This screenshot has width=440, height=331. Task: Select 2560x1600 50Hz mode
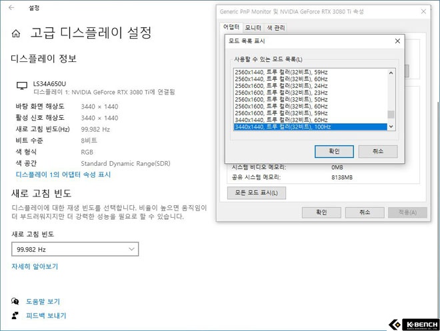(311, 99)
